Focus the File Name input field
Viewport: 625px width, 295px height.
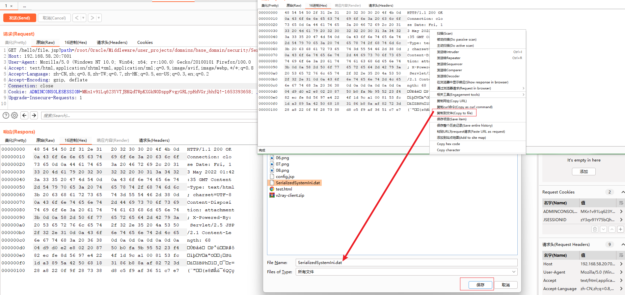(407, 262)
